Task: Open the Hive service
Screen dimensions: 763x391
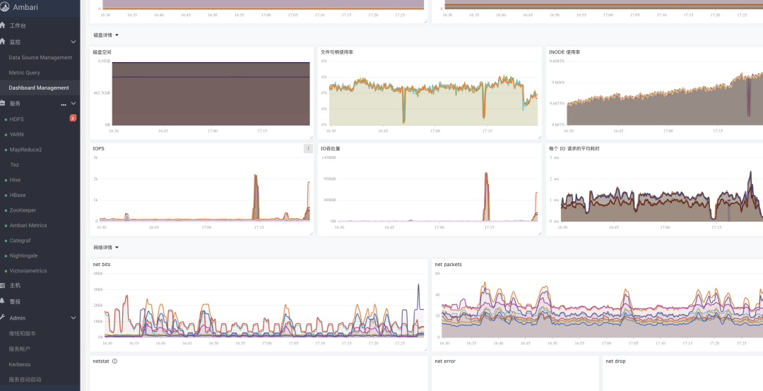Action: (x=15, y=180)
